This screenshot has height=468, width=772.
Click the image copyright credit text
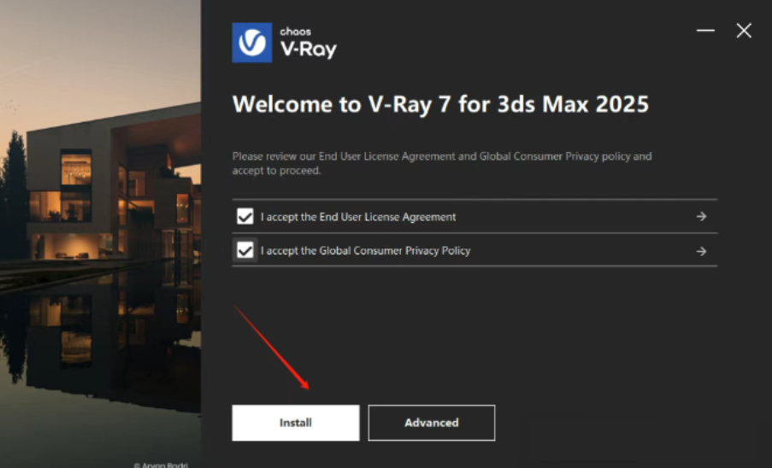[161, 465]
